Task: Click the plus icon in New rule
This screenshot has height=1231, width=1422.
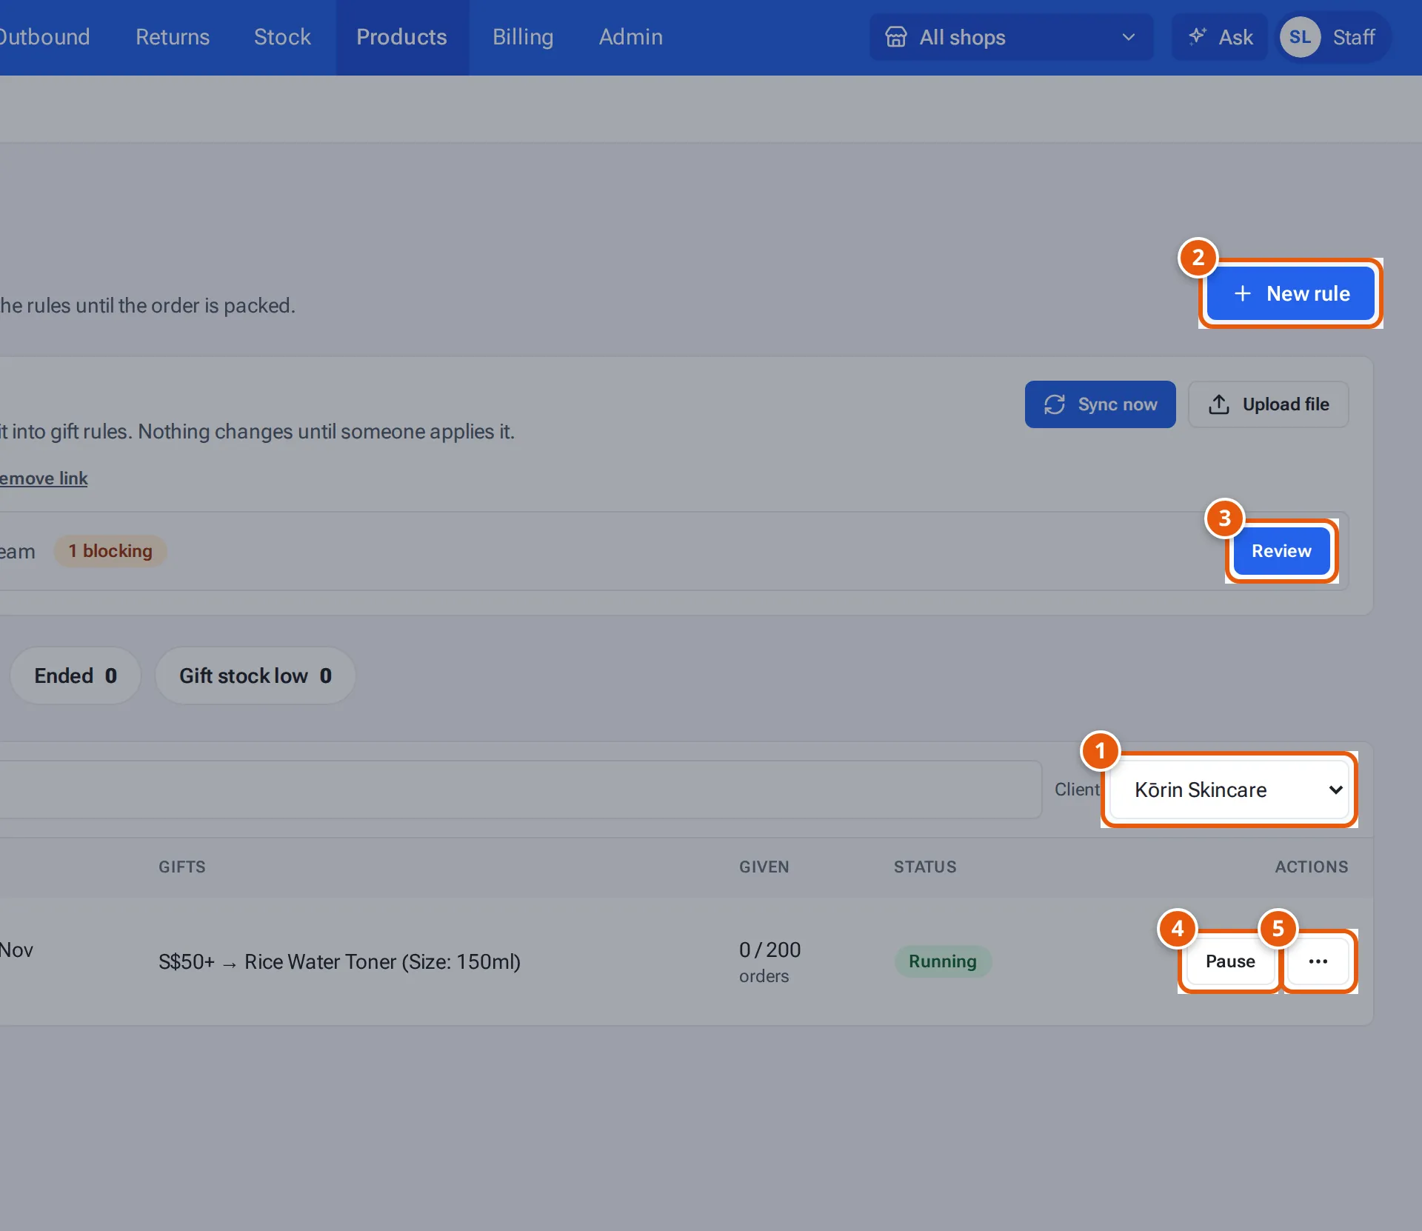Action: 1243,293
